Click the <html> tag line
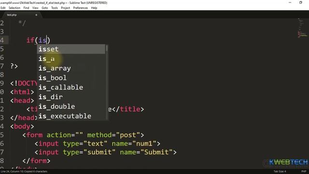This screenshot has height=174, width=309. pyautogui.click(x=22, y=92)
